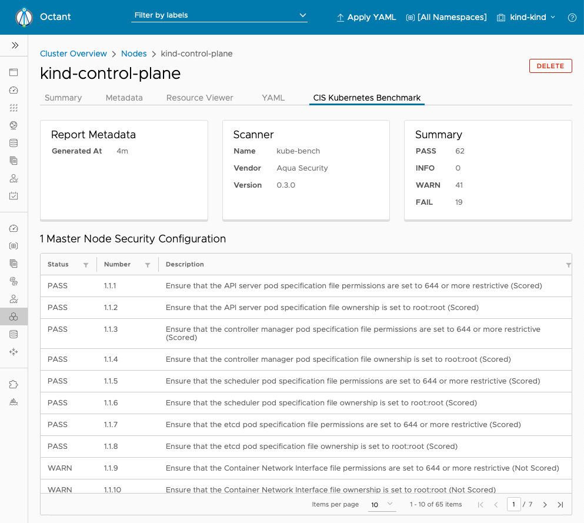Open the All Namespaces selector
Image resolution: width=584 pixels, height=523 pixels.
446,18
